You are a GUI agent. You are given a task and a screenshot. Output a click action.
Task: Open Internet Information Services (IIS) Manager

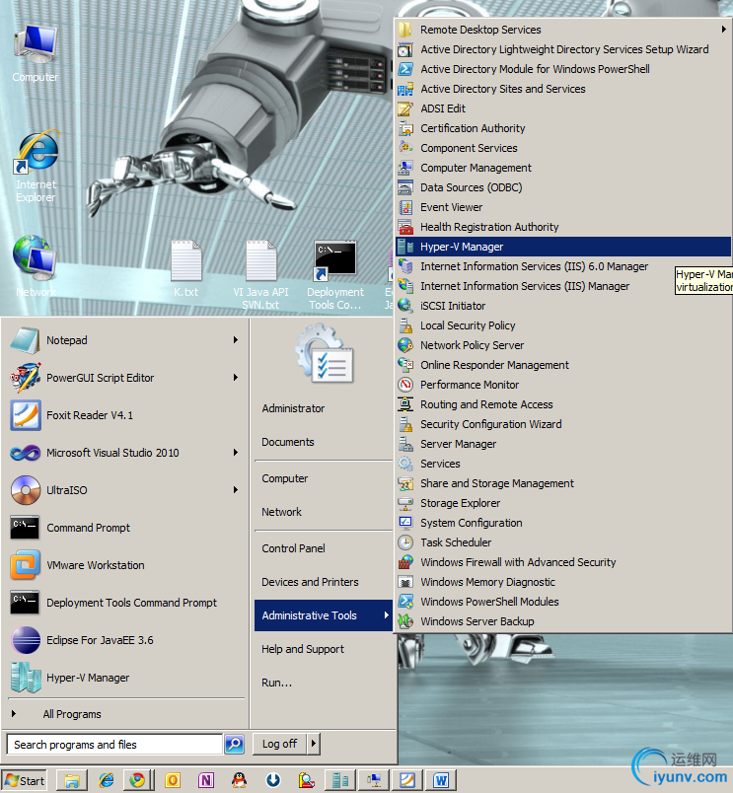(x=563, y=286)
